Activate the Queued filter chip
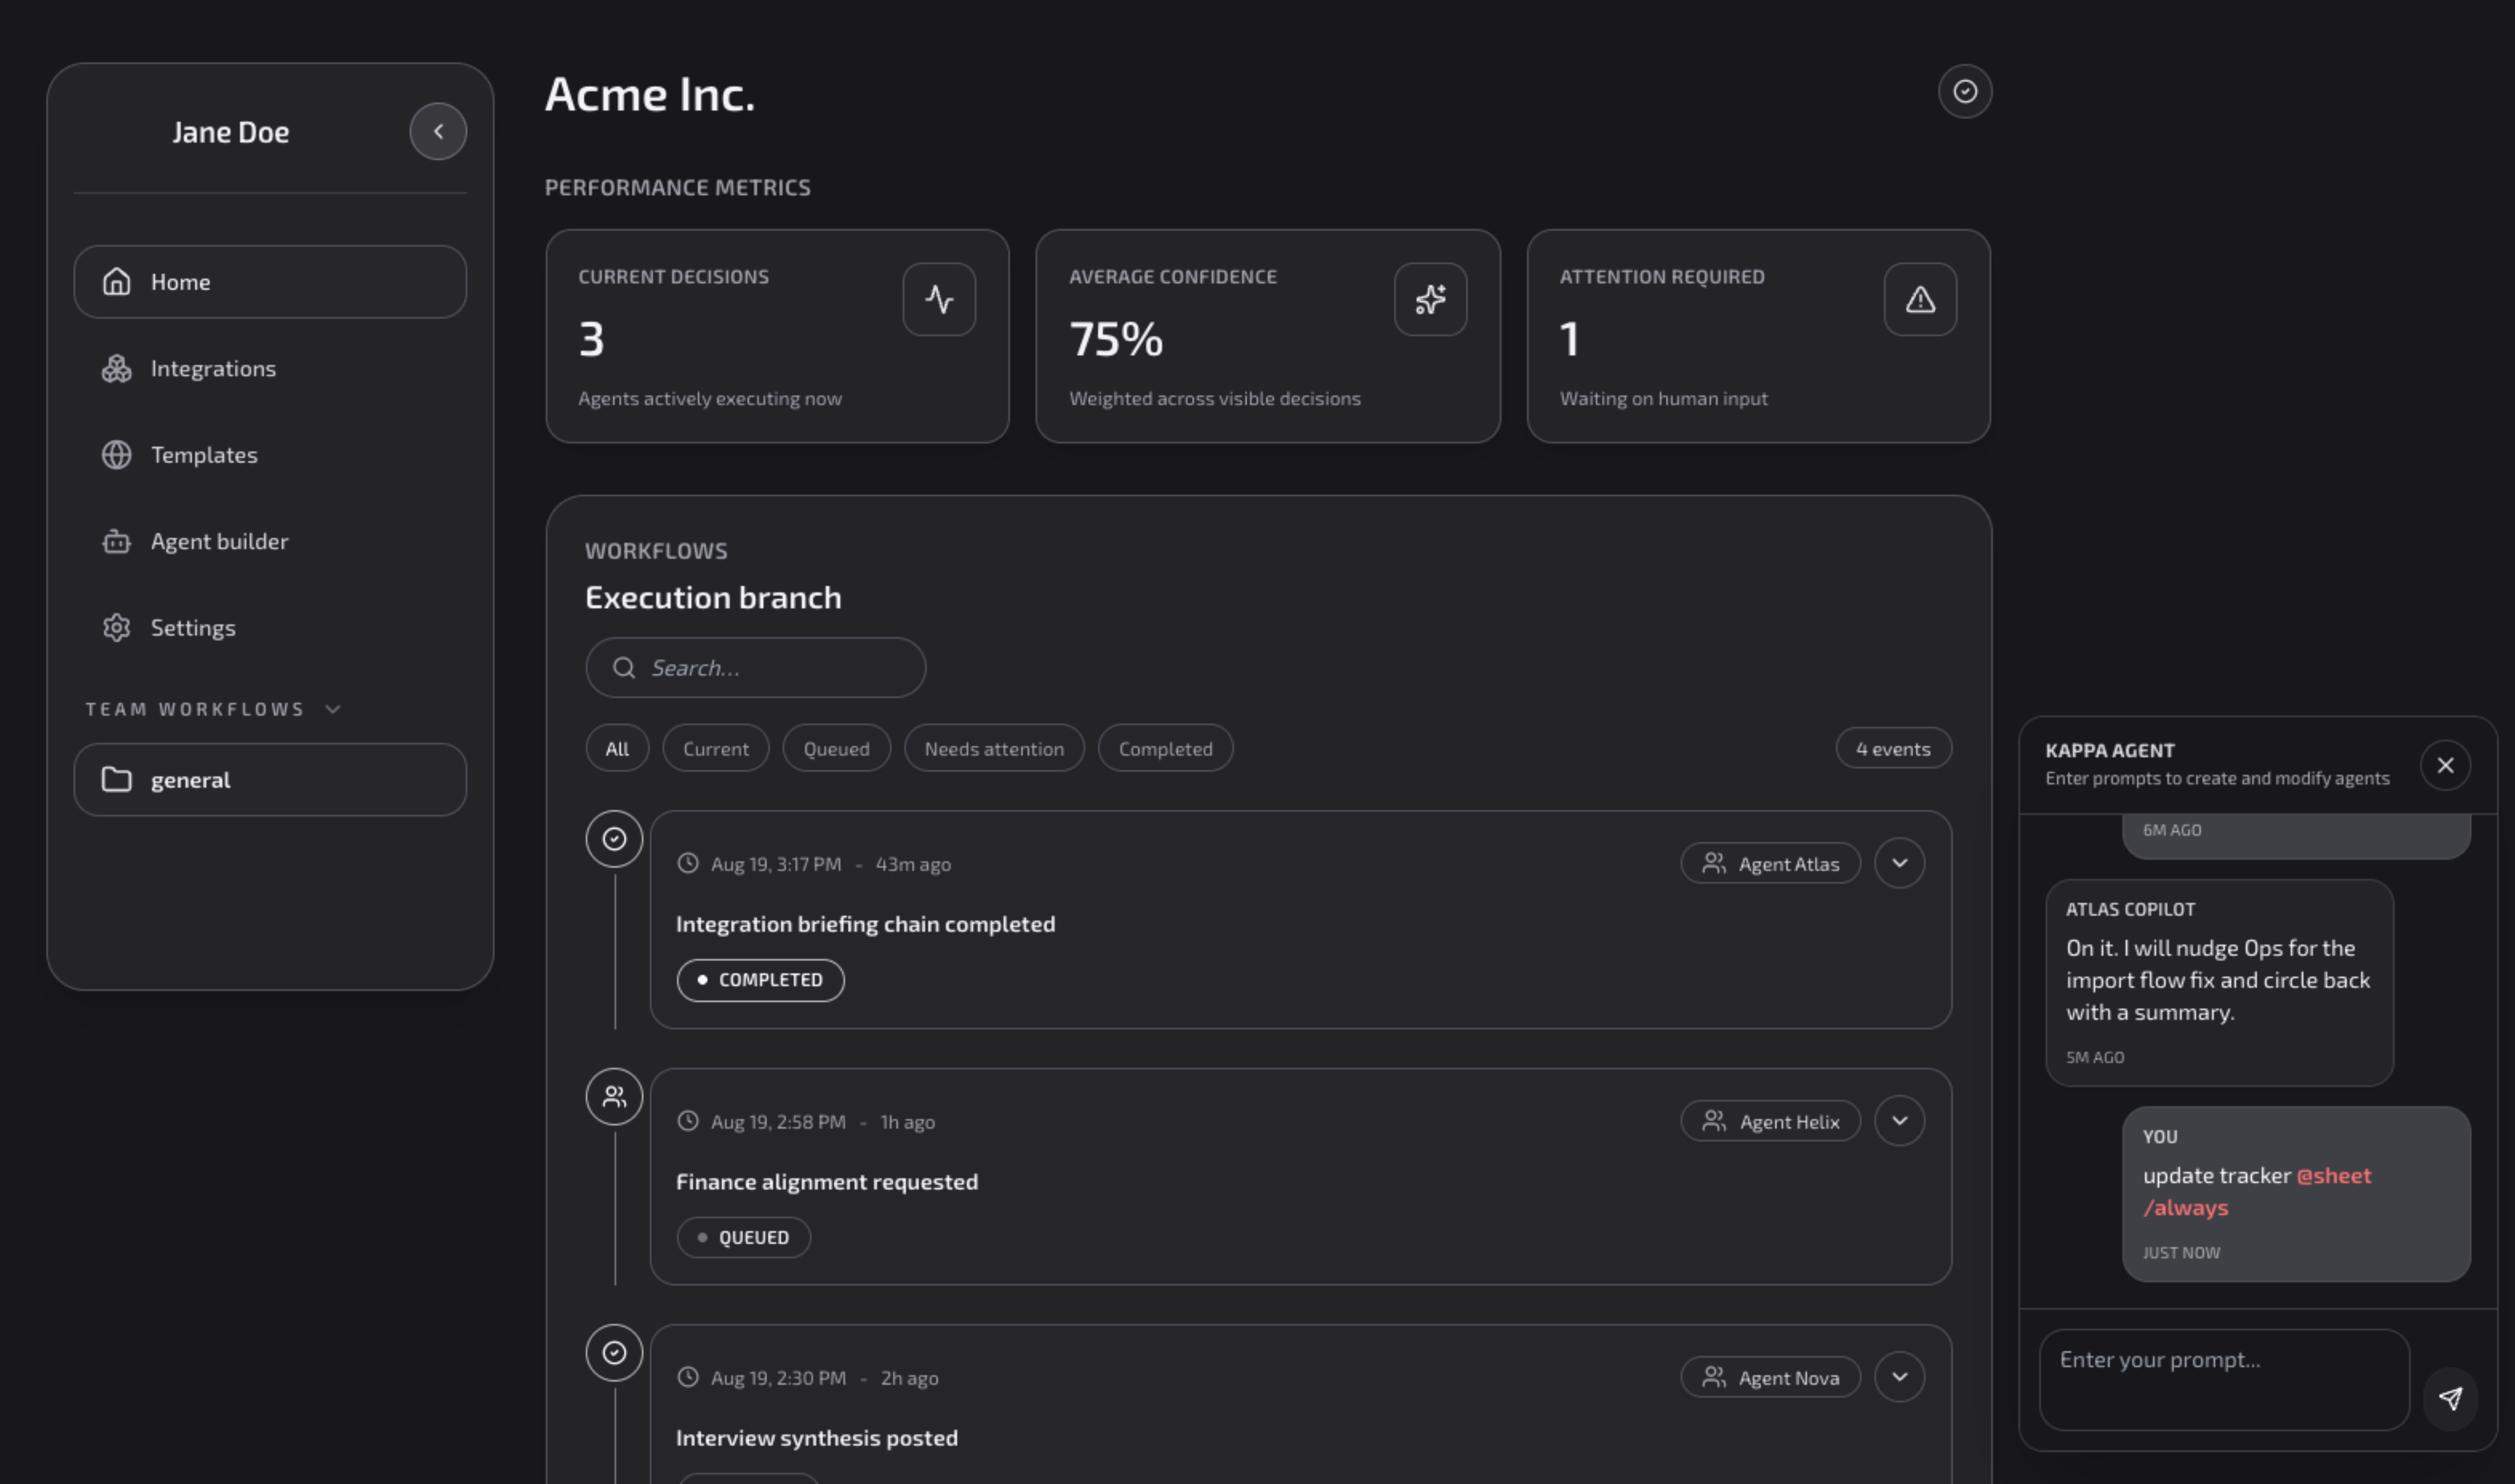This screenshot has height=1484, width=2515. pos(836,748)
